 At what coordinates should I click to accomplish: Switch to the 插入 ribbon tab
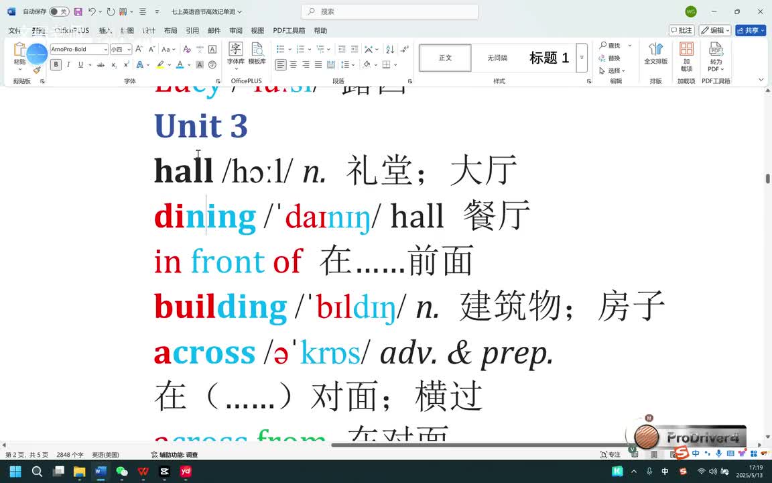click(105, 31)
